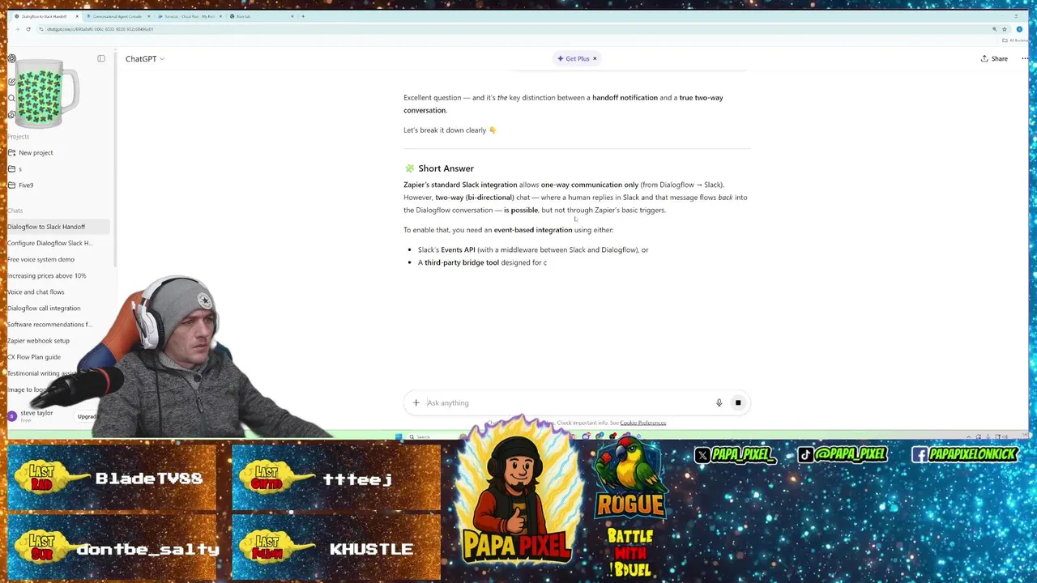Open the ChatGPT model selector dropdown
This screenshot has width=1037, height=583.
coord(145,58)
